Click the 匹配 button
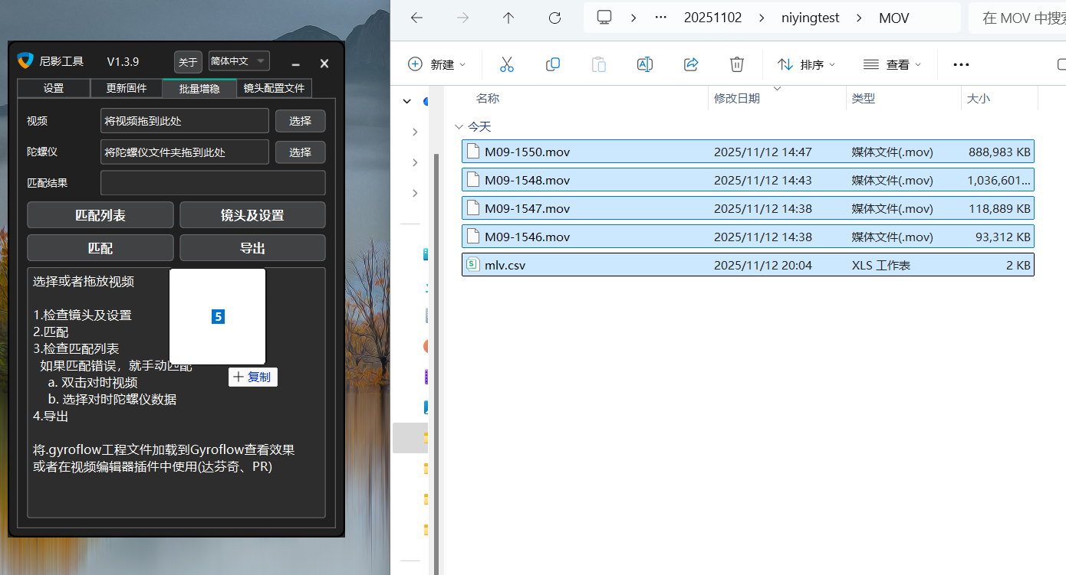 tap(100, 248)
